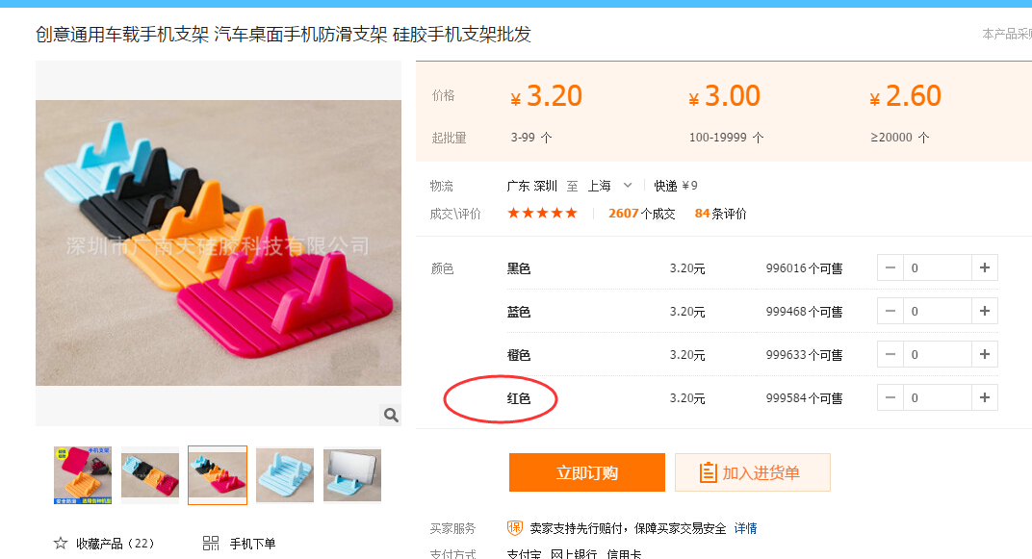
Task: Click the 立即订购 button
Action: (587, 472)
